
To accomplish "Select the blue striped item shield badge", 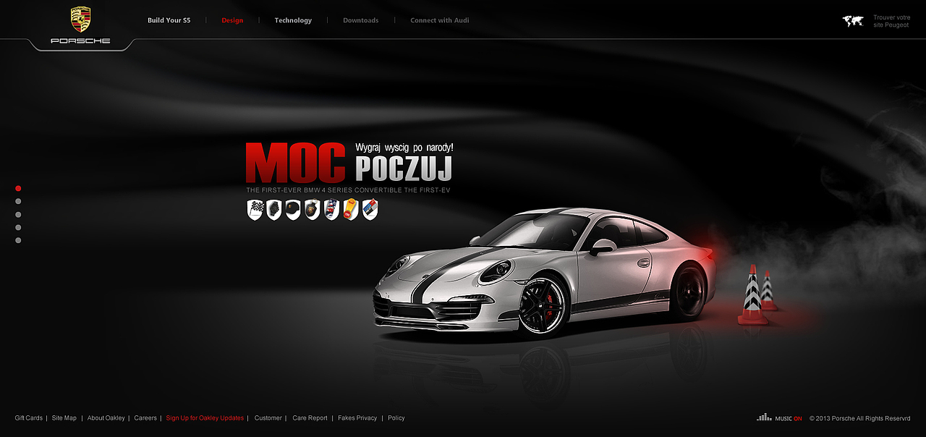I will tap(331, 210).
